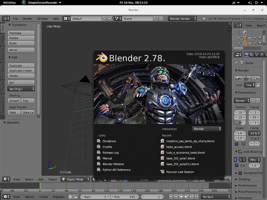Toggle the Anti-Aliasing checkbox
Viewport: 267px width, 200px height.
click(240, 152)
